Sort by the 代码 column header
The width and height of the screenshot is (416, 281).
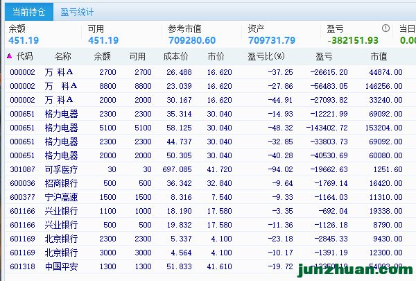pyautogui.click(x=24, y=56)
